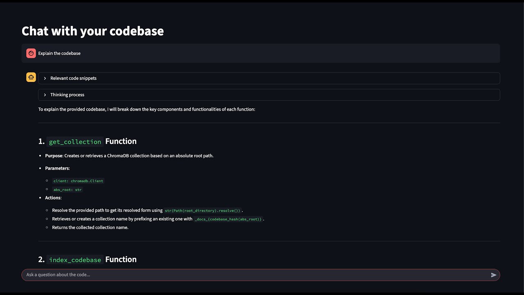Expand the Relevant code snippets section
Image resolution: width=524 pixels, height=295 pixels.
coord(73,78)
